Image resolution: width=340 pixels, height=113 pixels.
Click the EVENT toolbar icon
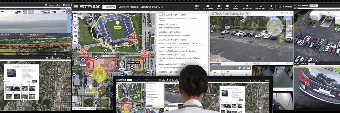pyautogui.click(x=271, y=7)
